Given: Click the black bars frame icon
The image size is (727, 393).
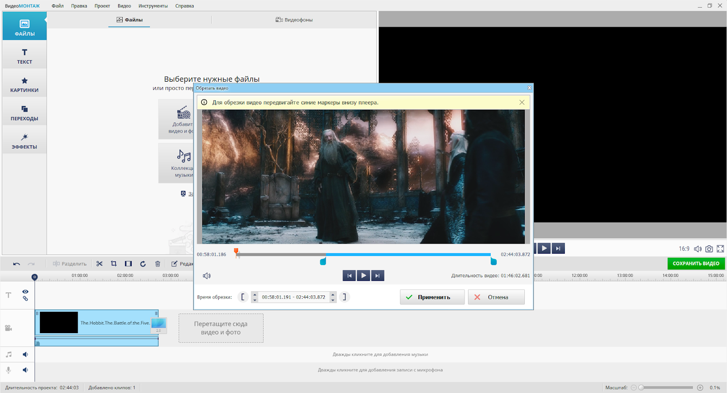Looking at the screenshot, I should 129,264.
